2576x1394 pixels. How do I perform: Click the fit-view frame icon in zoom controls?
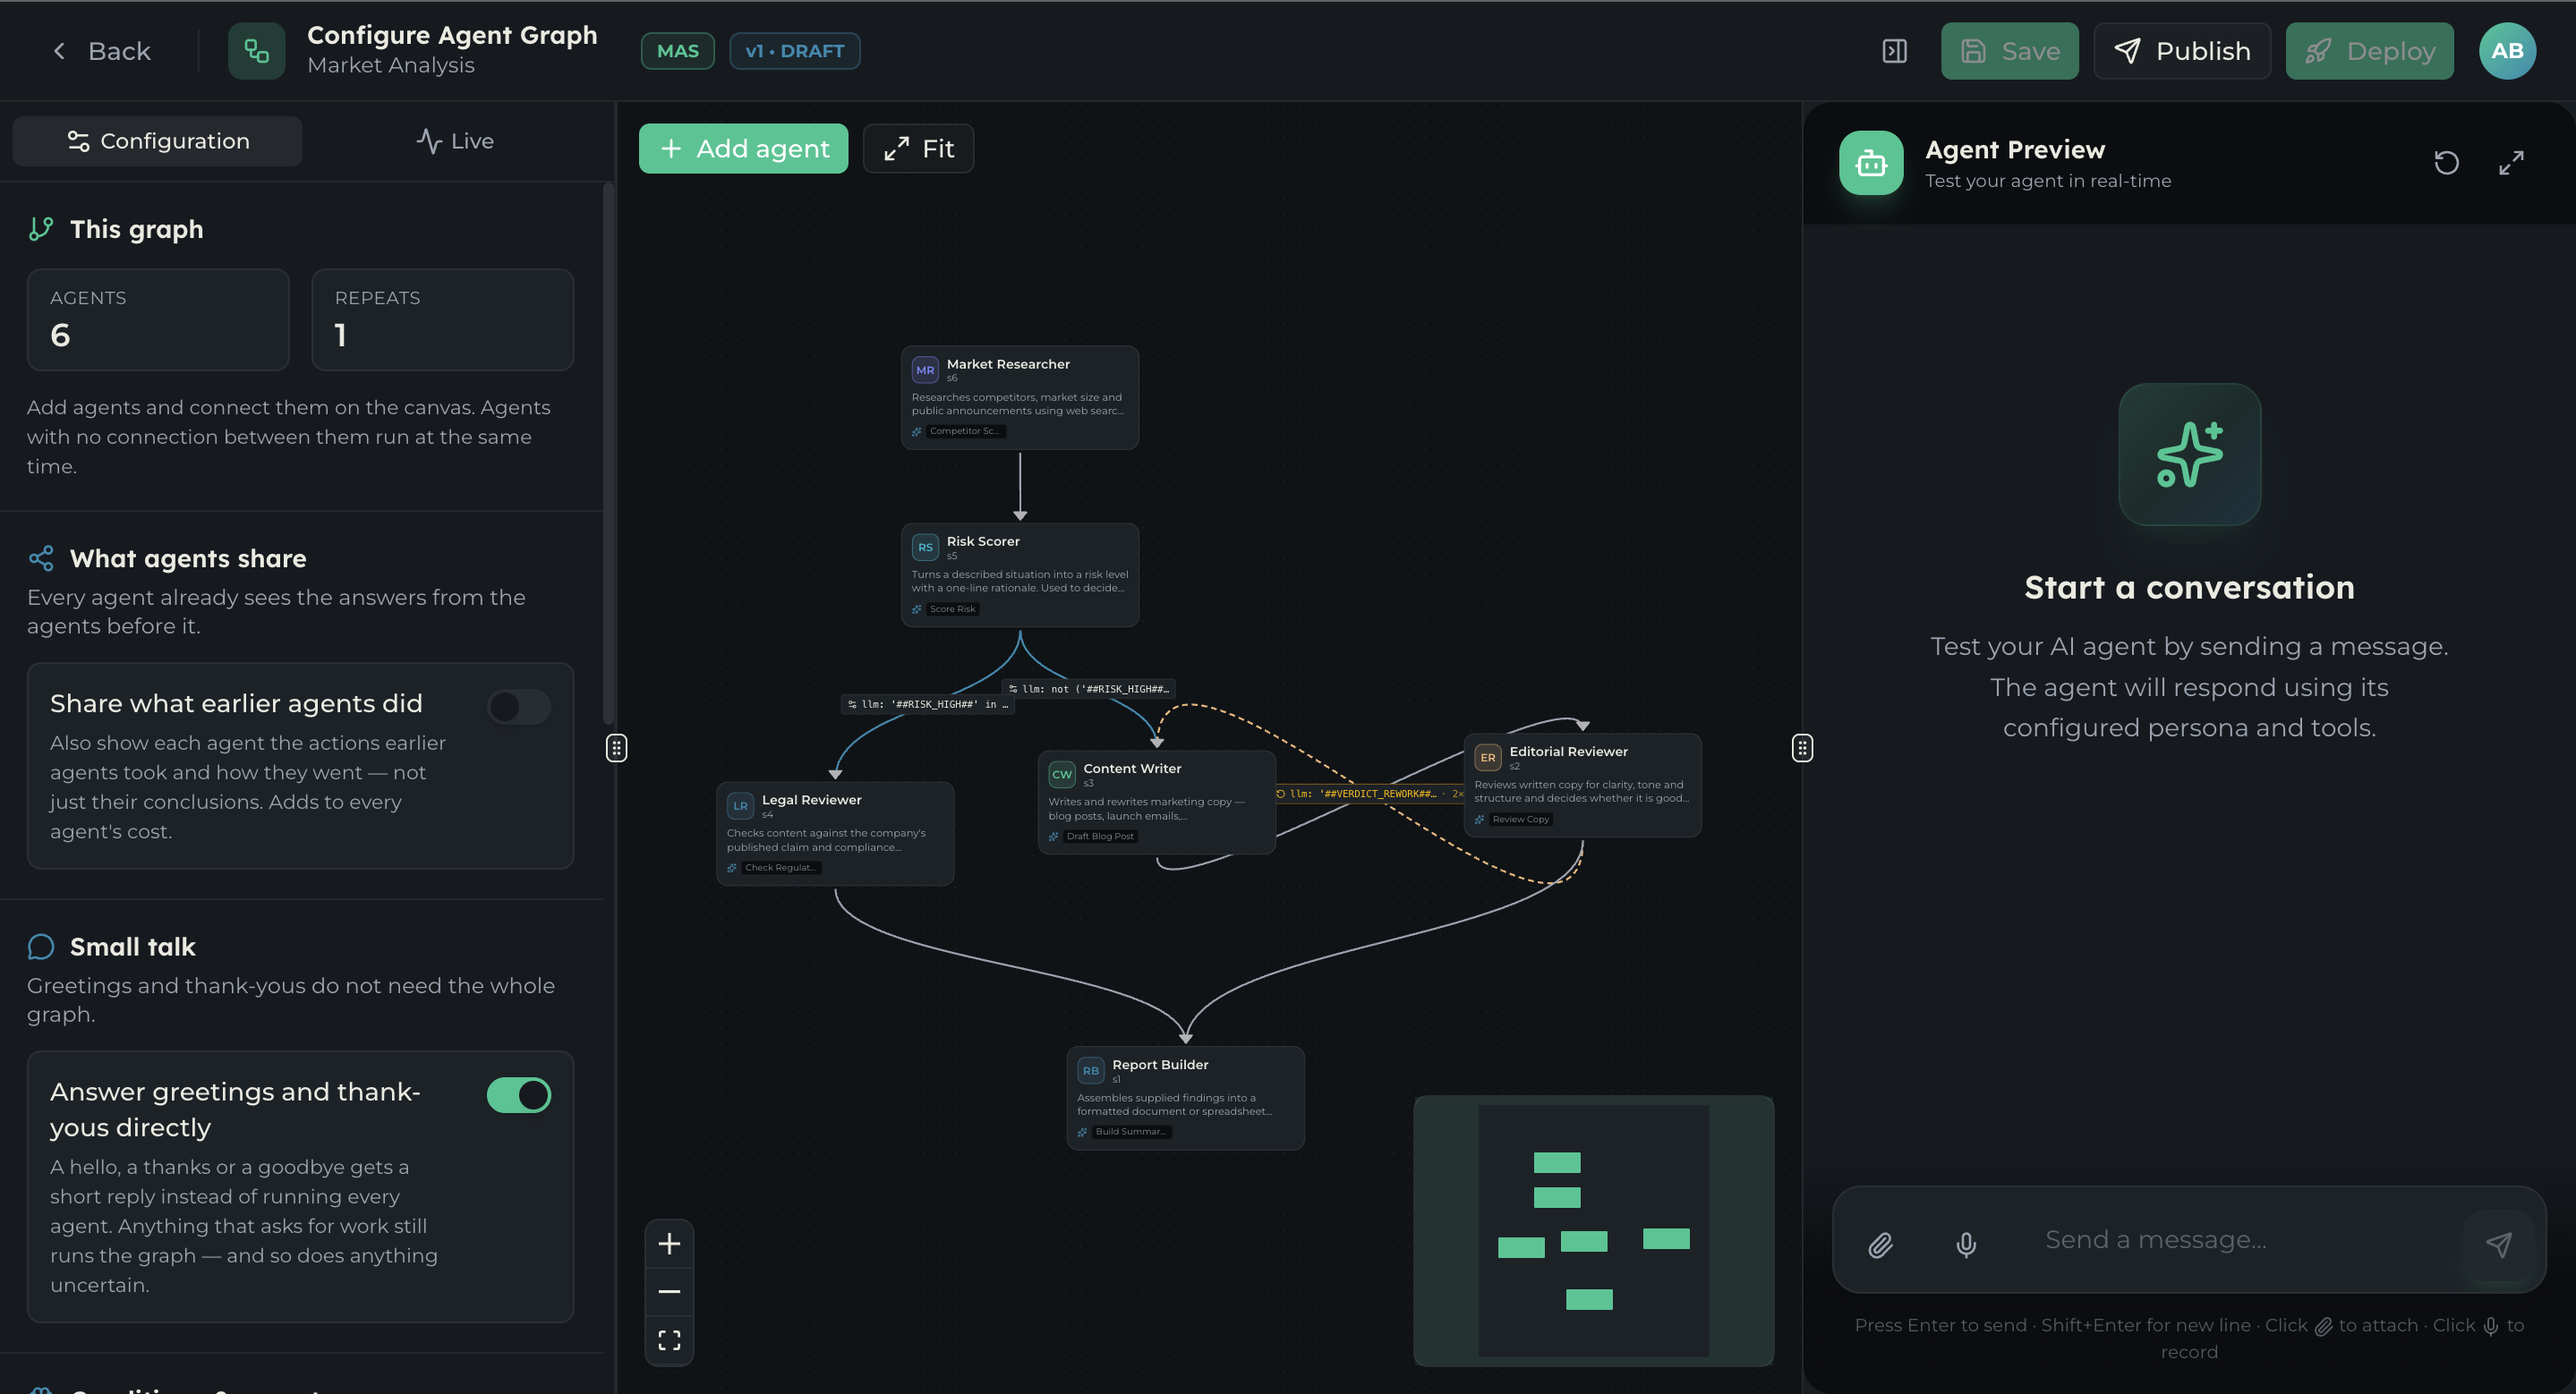(669, 1340)
